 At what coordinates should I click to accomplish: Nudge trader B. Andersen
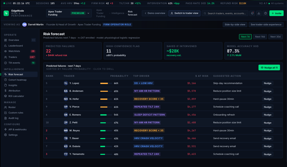[268, 91]
